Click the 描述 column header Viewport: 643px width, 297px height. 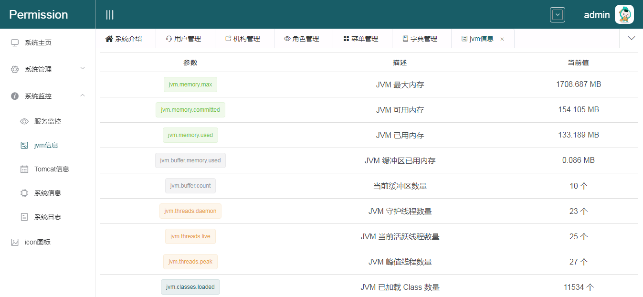pyautogui.click(x=400, y=63)
